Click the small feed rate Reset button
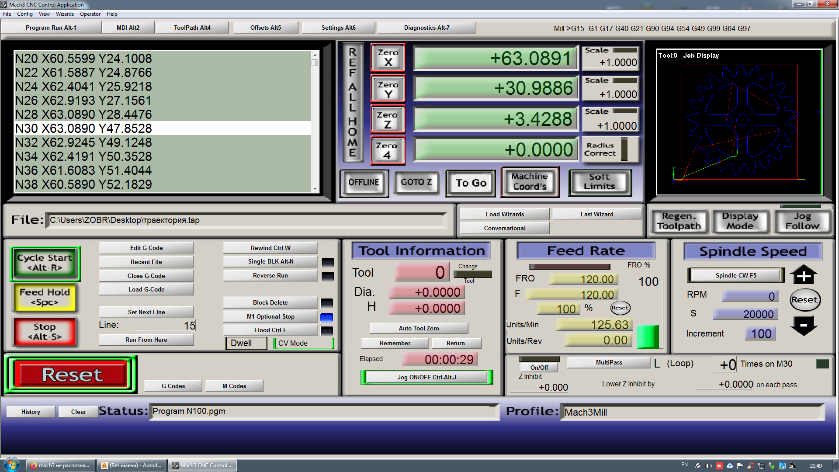The height and width of the screenshot is (472, 839). tap(620, 308)
